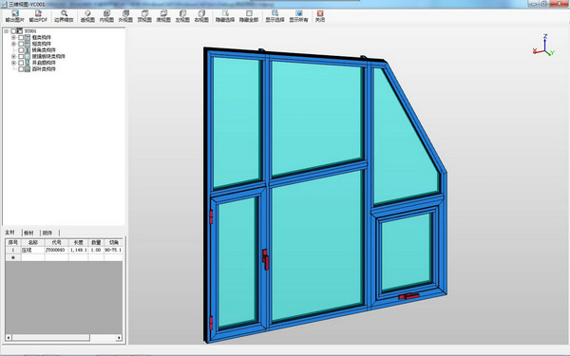
Task: Expand the glass panel components tree node
Action: (13, 56)
